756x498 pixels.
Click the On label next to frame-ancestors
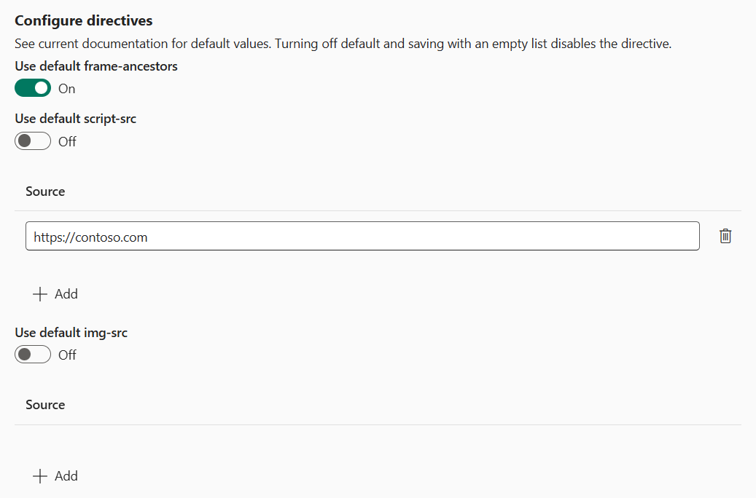(66, 88)
